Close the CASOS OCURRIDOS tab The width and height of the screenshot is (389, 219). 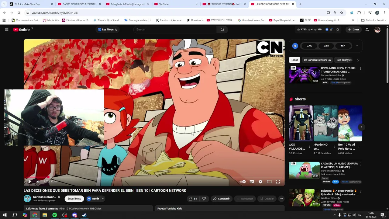(100, 4)
